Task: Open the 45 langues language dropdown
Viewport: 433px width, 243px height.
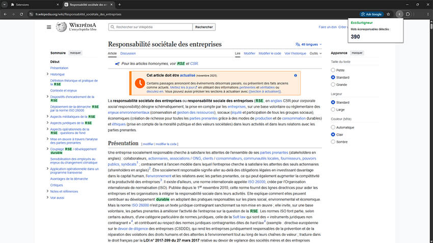Action: click(309, 44)
